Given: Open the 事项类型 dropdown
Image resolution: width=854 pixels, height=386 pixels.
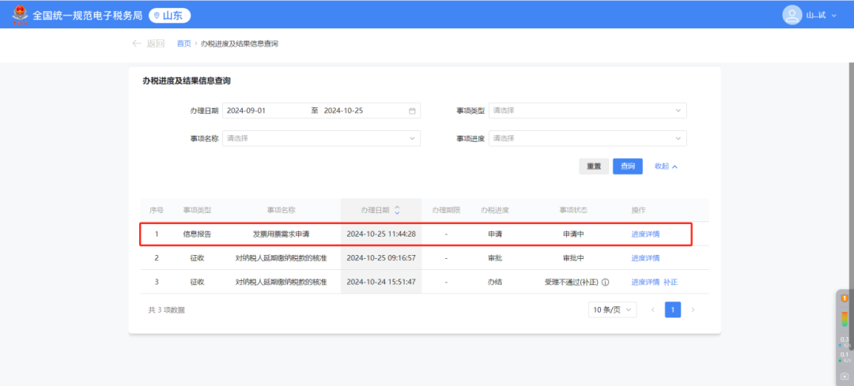Looking at the screenshot, I should click(588, 111).
